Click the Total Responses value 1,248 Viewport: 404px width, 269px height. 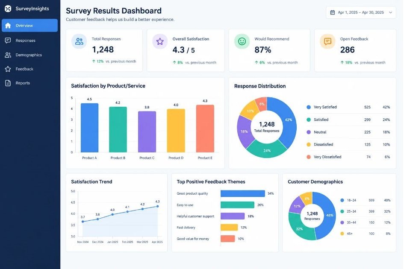coord(103,50)
